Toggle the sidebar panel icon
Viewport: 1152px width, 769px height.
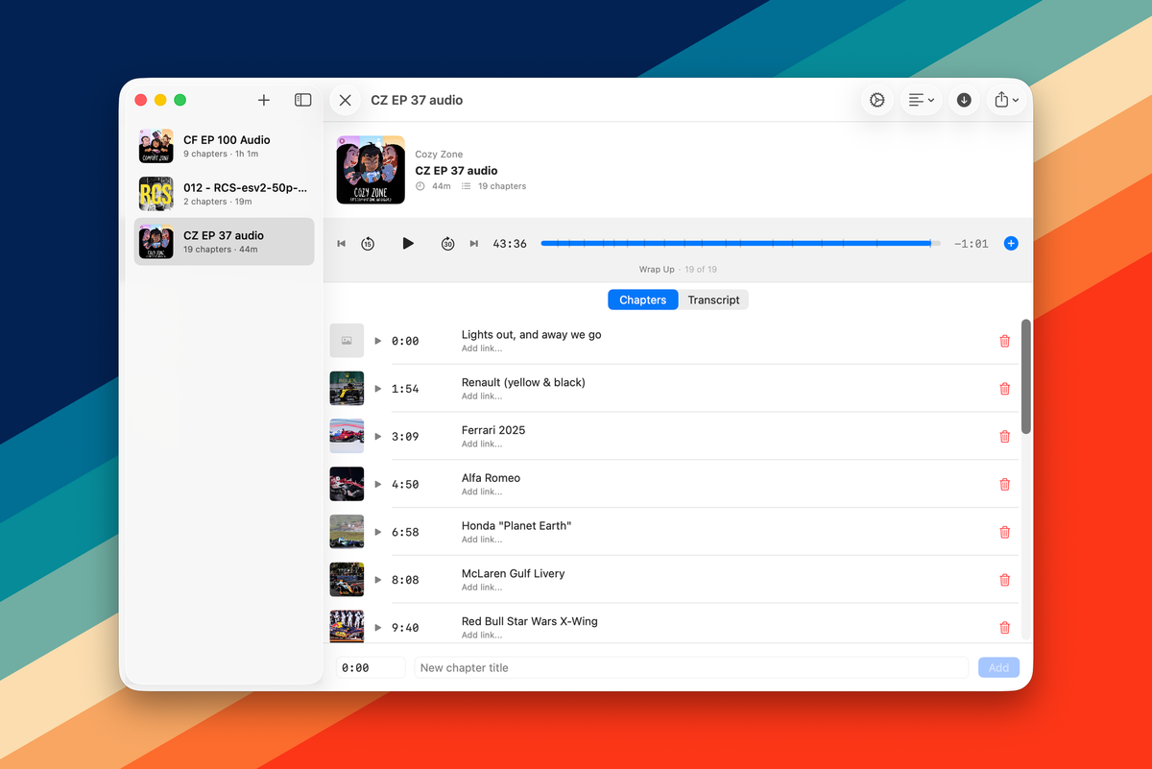coord(302,100)
